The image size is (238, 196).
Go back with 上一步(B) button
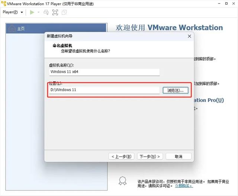122,156
